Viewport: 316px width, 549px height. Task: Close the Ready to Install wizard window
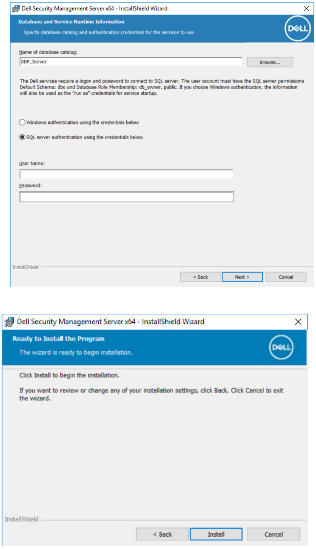coord(298,322)
